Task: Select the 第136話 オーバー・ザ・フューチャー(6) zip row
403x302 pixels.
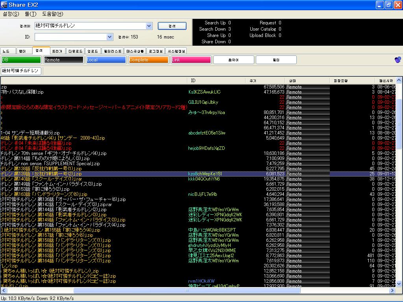Action: (198, 199)
